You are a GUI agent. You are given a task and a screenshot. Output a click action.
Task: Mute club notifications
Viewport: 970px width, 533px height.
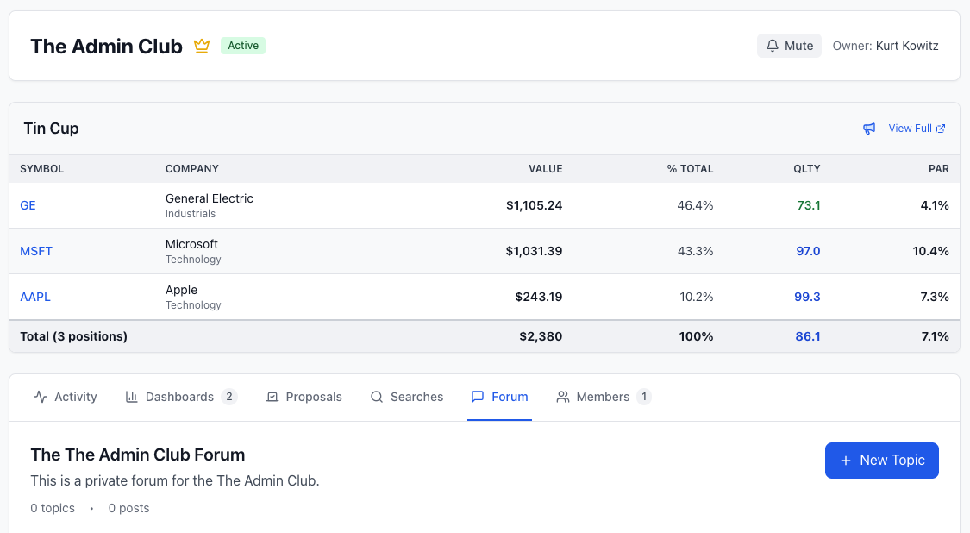789,46
